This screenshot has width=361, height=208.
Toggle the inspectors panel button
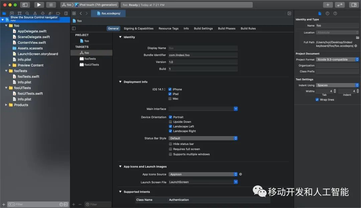354,5
